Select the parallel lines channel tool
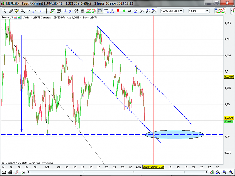Image resolution: width=235 pixels, height=176 pixels. (x=70, y=11)
